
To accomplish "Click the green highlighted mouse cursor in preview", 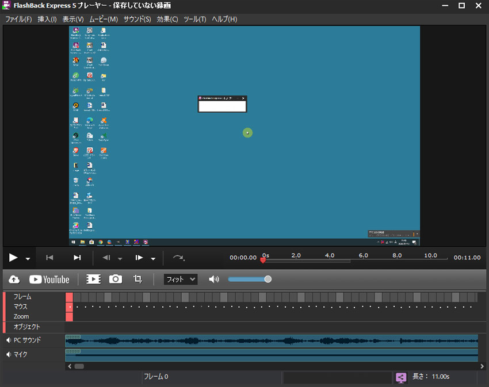I will (247, 133).
